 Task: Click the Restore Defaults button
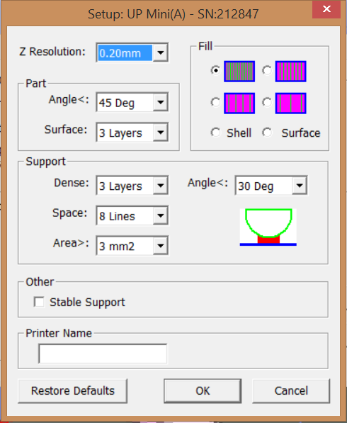(72, 391)
